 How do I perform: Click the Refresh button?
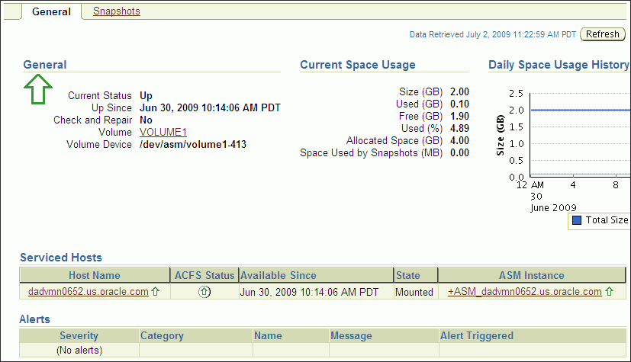click(x=603, y=34)
